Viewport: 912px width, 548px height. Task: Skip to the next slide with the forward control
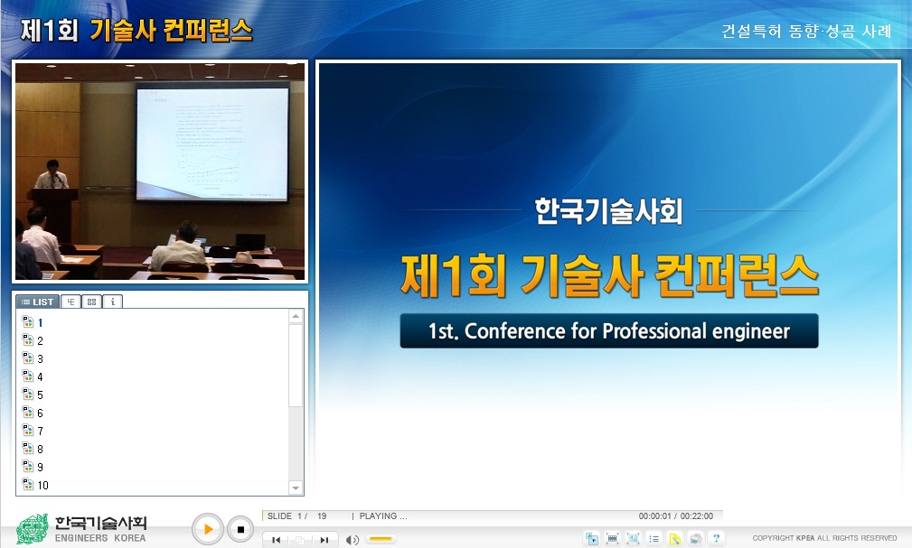[326, 539]
